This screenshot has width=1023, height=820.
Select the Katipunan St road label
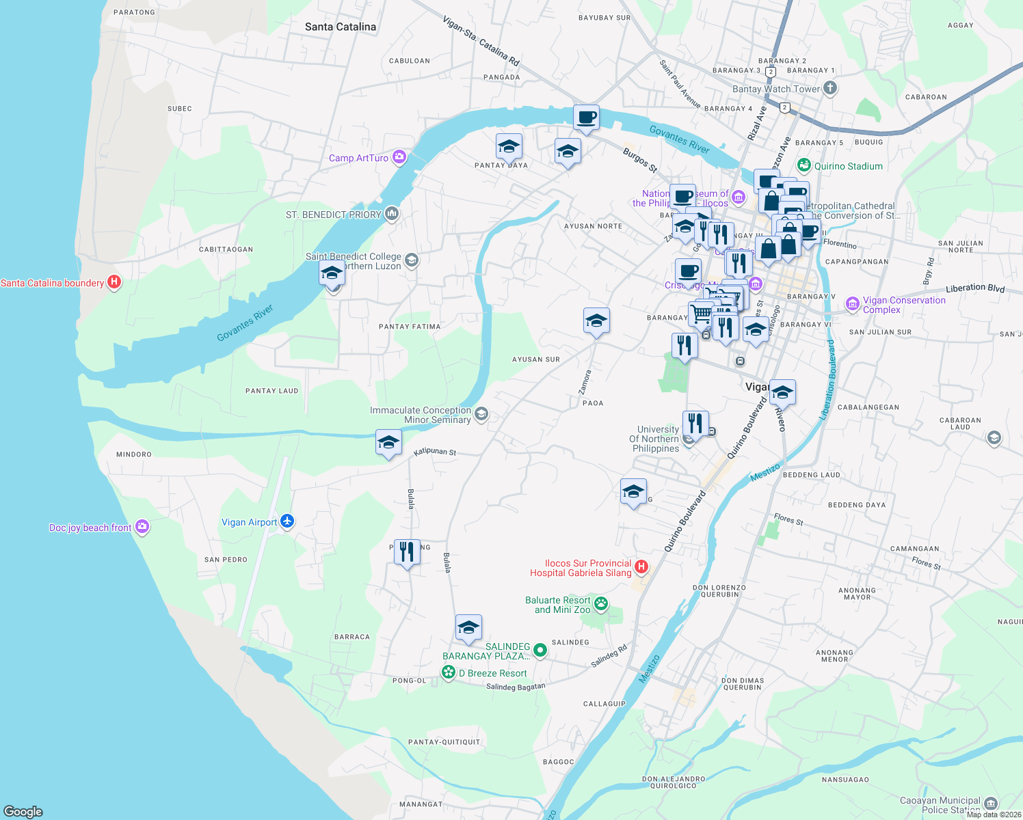coord(435,452)
